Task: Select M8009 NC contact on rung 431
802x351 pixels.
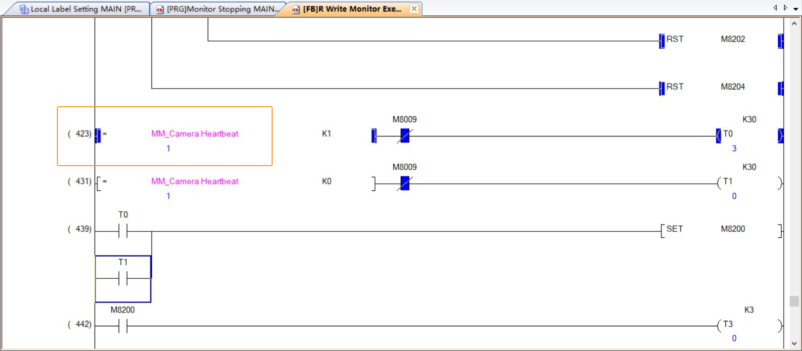Action: [405, 183]
